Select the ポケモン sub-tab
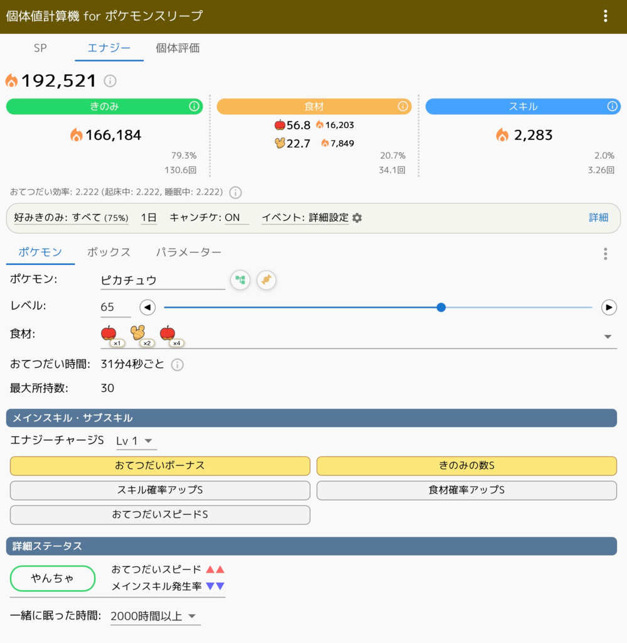 coord(40,252)
